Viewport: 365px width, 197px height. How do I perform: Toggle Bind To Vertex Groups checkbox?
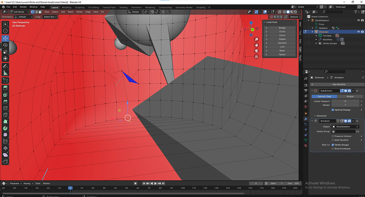(333, 145)
